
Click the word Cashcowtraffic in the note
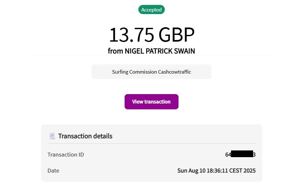coord(174,72)
